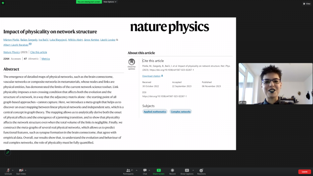Screen dimensions: 313x176
Task: Select the Complex networks subject tag
Action: click(181, 111)
